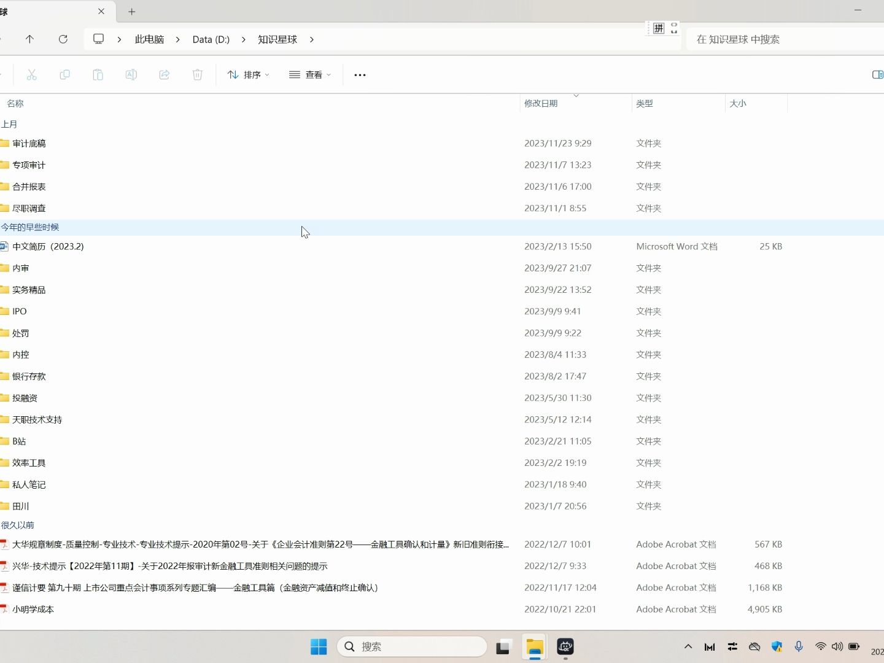
Task: Click the volume speaker tray icon
Action: point(837,646)
